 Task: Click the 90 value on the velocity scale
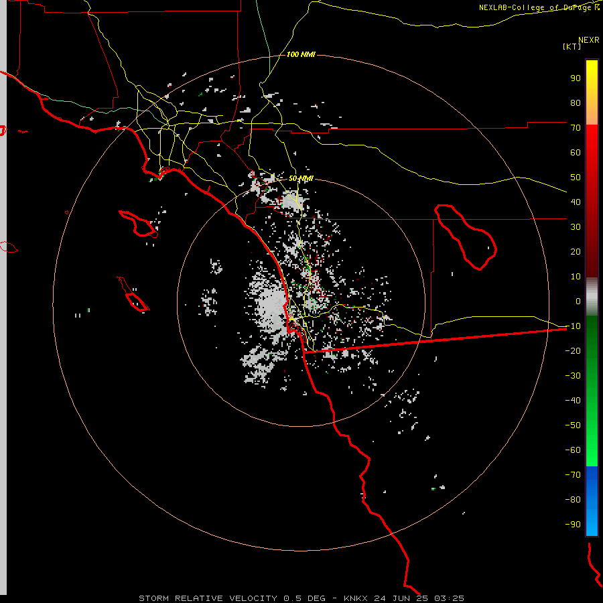pyautogui.click(x=576, y=78)
